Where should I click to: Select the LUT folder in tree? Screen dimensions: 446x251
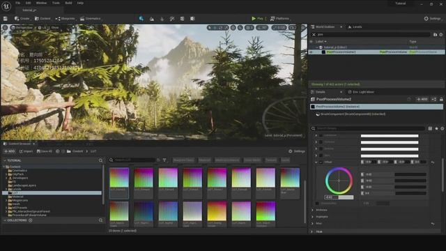coord(52,193)
